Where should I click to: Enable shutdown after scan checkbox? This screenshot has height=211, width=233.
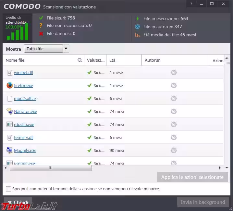(8, 189)
